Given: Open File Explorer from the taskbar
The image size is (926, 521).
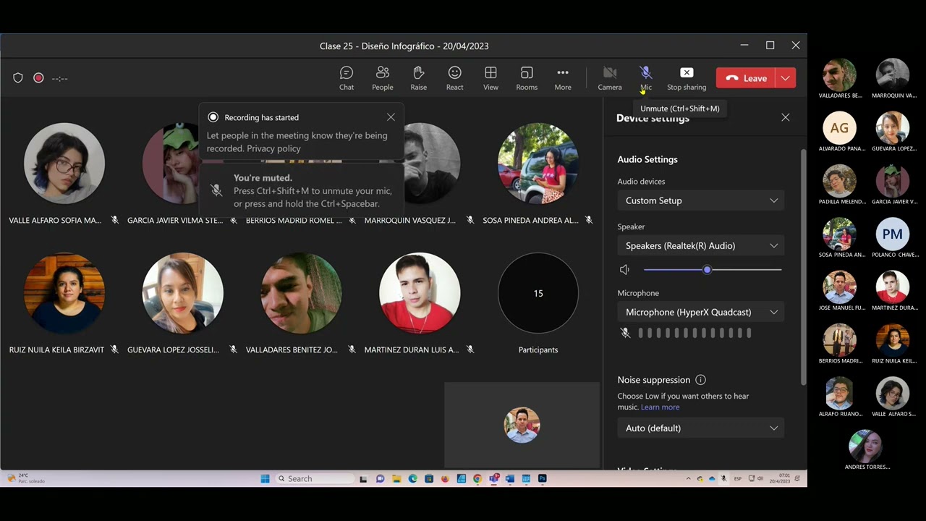Looking at the screenshot, I should coord(396,478).
